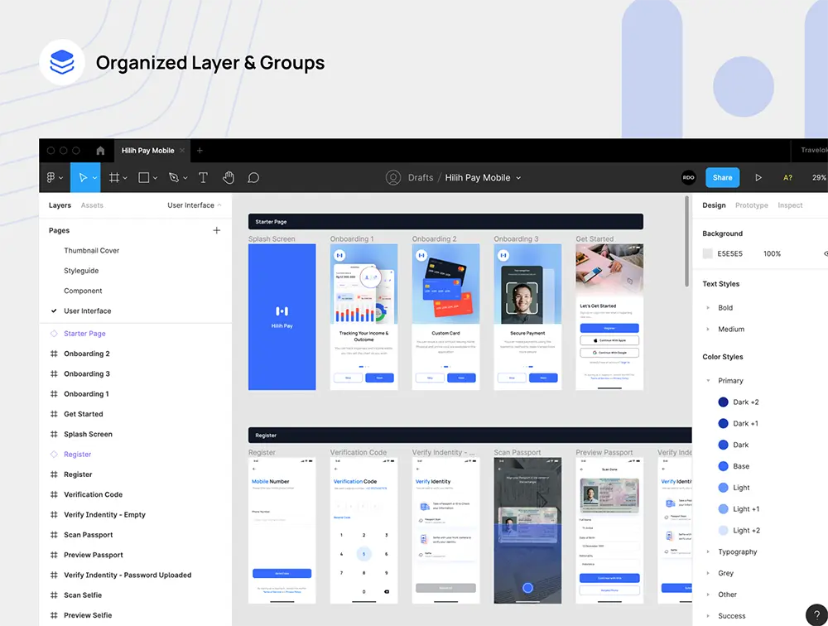Viewport: 828px width, 626px height.
Task: Open the zoom percentage dropdown
Action: tap(818, 178)
